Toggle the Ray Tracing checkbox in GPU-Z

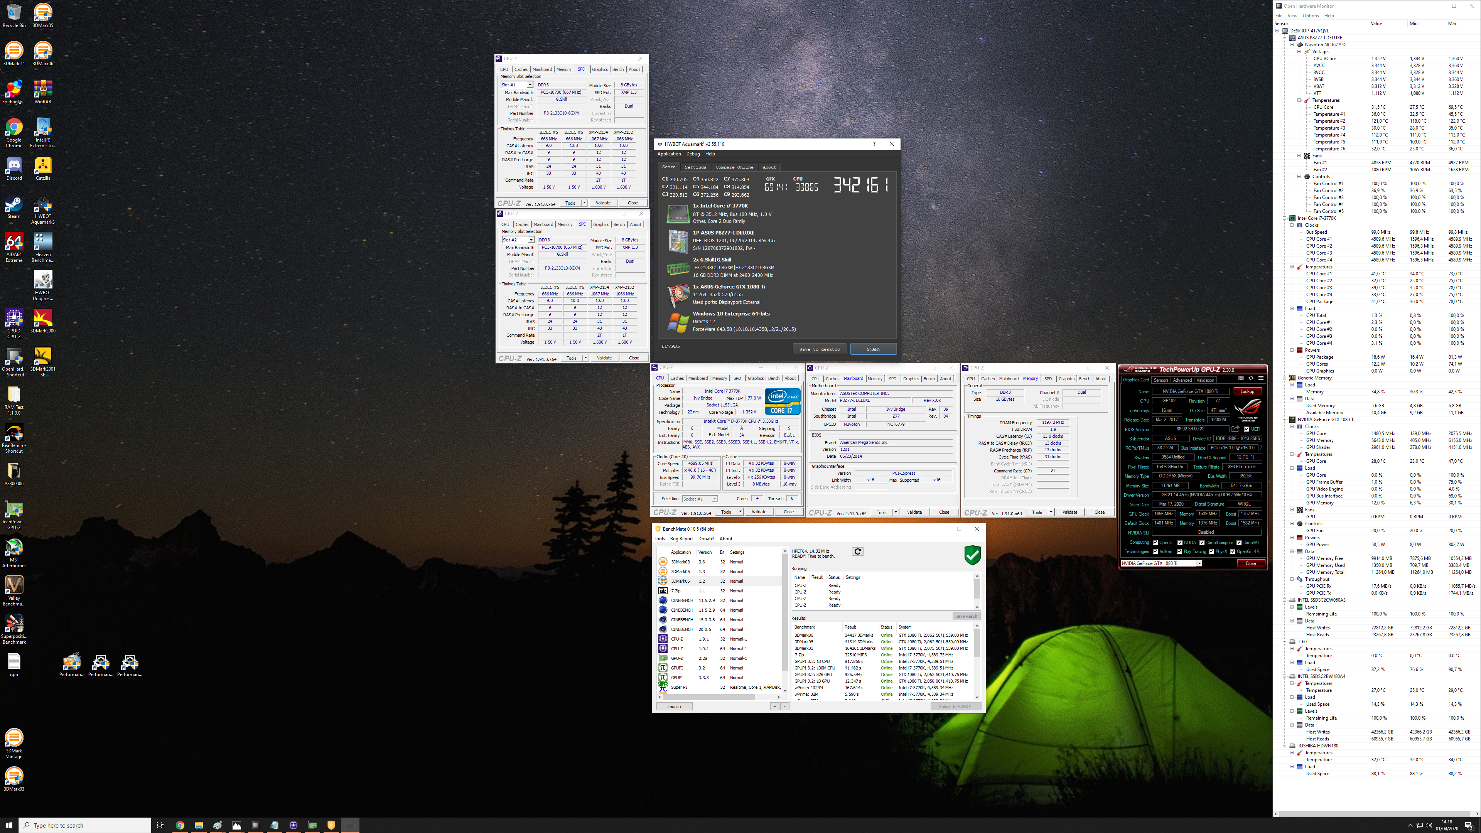[1179, 551]
